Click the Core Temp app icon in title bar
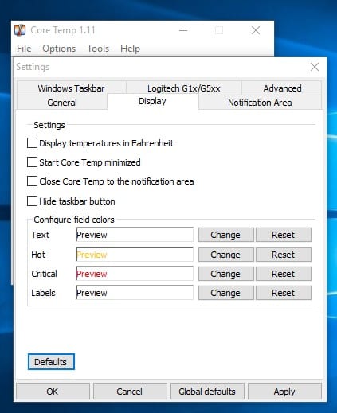The height and width of the screenshot is (413, 337). [x=20, y=30]
